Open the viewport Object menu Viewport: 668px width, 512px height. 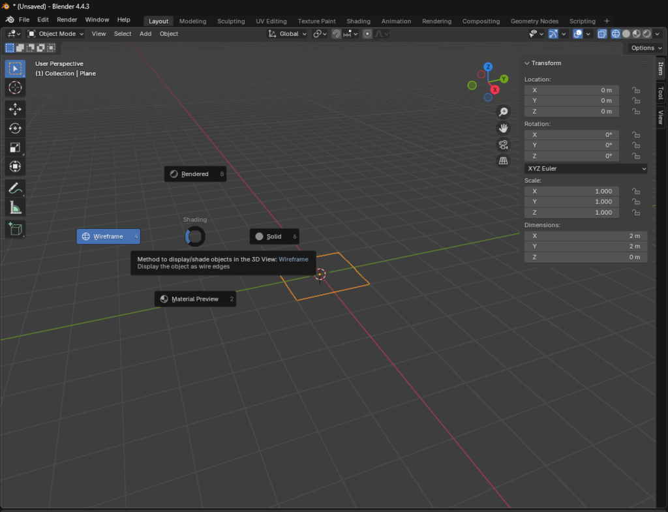click(x=169, y=34)
